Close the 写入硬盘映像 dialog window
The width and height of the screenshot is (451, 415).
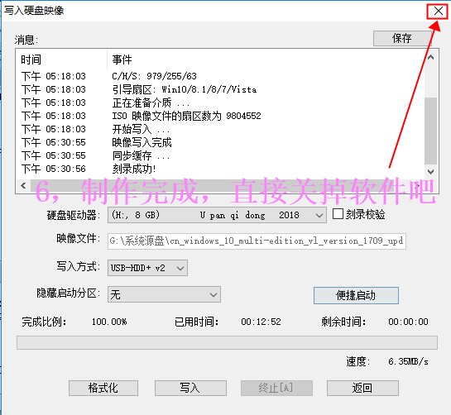438,11
